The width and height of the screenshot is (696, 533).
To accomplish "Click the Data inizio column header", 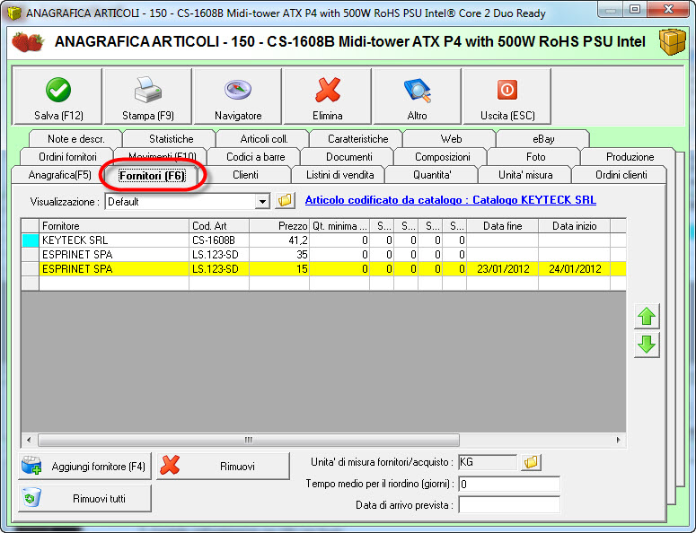I will coord(575,226).
